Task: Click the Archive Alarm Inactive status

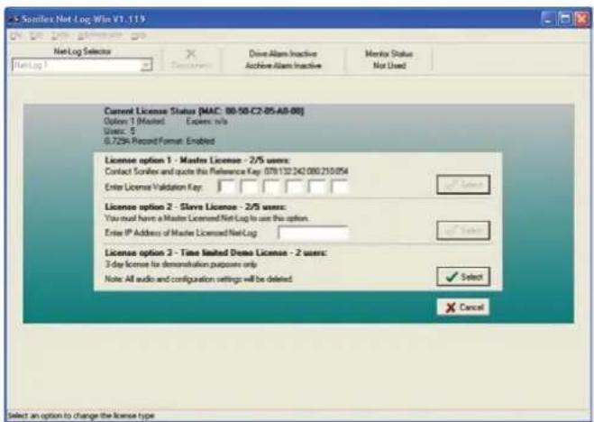Action: coord(283,66)
